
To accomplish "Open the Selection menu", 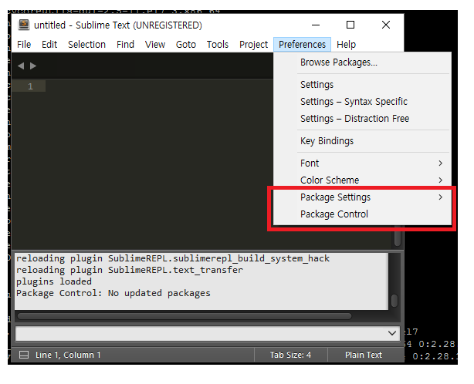I will [x=86, y=45].
